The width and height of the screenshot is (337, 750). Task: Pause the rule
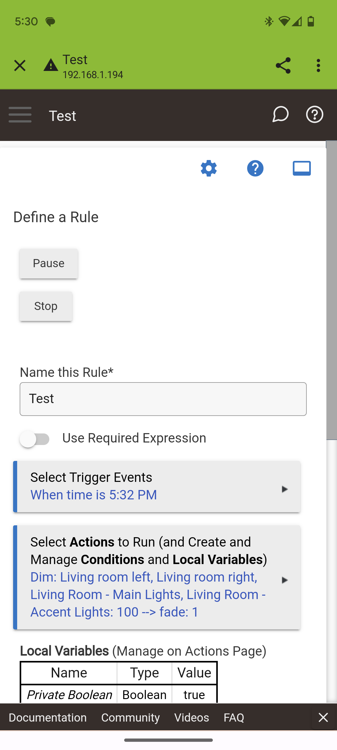coord(48,263)
